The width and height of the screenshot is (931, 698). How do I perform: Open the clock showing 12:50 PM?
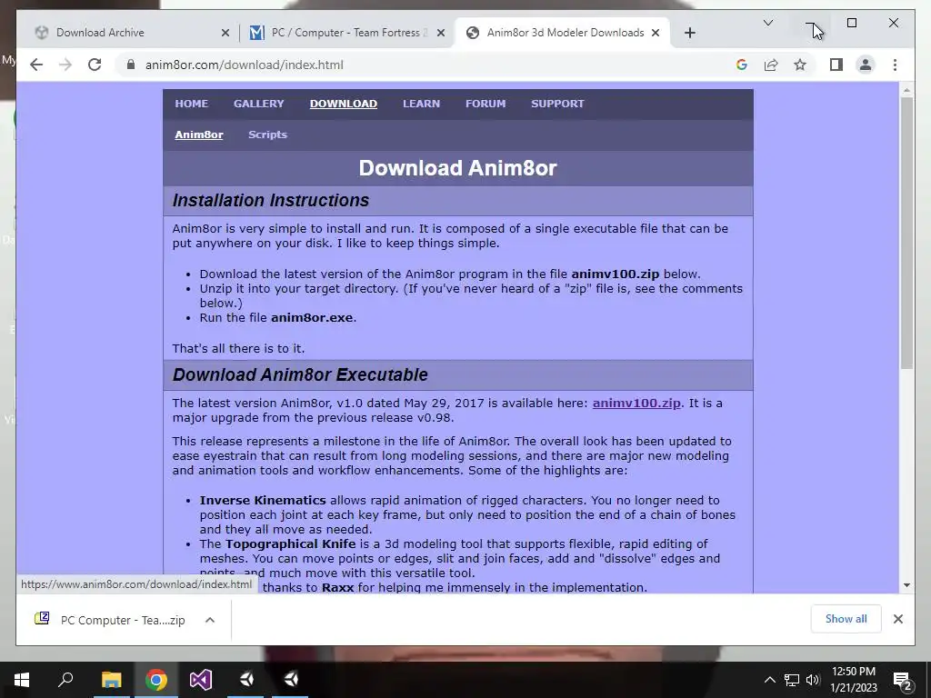pyautogui.click(x=854, y=680)
